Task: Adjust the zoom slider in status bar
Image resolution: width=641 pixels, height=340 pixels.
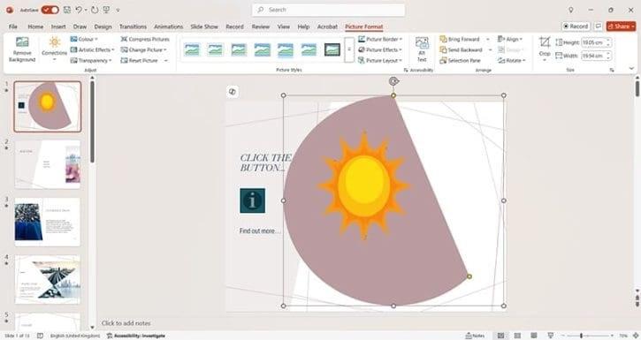Action: tap(581, 336)
